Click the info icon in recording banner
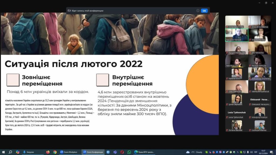 pos(198,11)
